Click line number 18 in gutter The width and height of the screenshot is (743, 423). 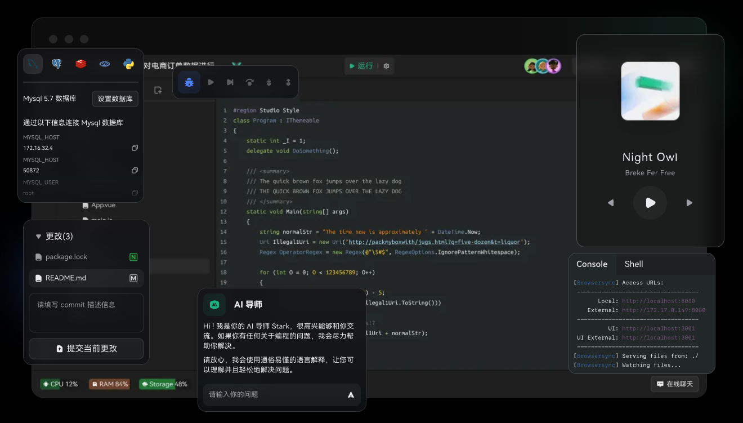point(223,273)
